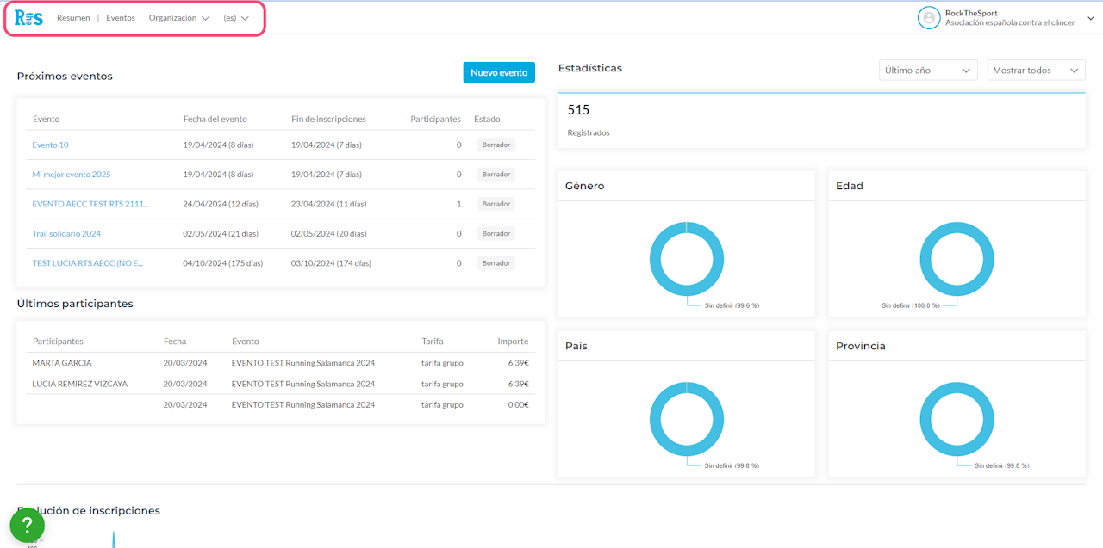This screenshot has width=1103, height=548.
Task: Open Mi mejor evento 2025 link
Action: (72, 175)
